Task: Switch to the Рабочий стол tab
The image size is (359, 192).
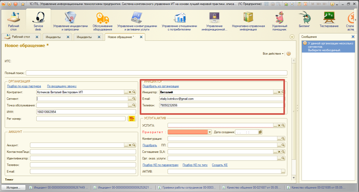Action: click(x=21, y=37)
